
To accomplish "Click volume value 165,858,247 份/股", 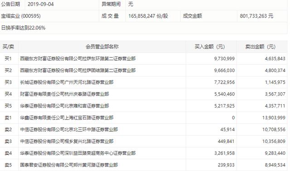I will click(148, 16).
